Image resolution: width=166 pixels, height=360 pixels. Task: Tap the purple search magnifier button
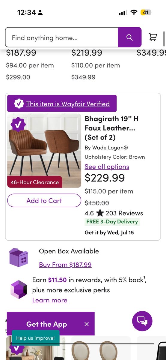(x=129, y=37)
